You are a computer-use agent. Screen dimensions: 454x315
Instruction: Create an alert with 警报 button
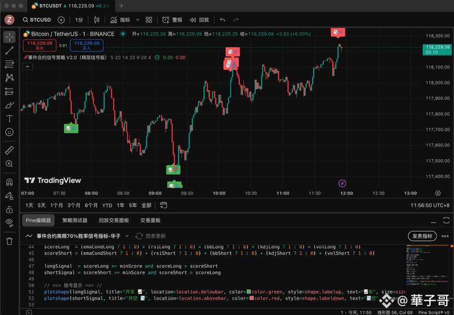point(172,20)
